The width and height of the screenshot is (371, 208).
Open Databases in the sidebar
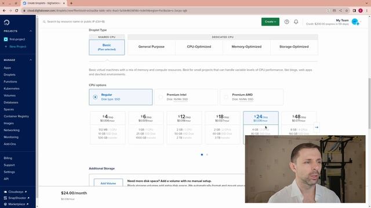11,103
